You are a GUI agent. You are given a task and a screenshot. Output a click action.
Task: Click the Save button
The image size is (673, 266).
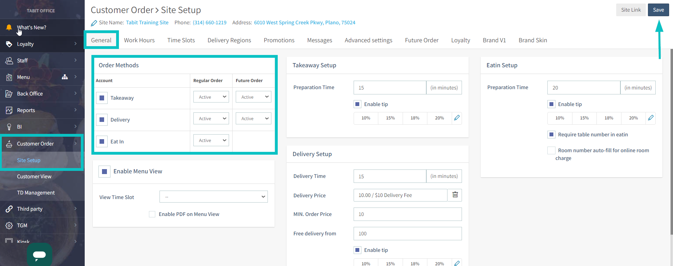(659, 10)
